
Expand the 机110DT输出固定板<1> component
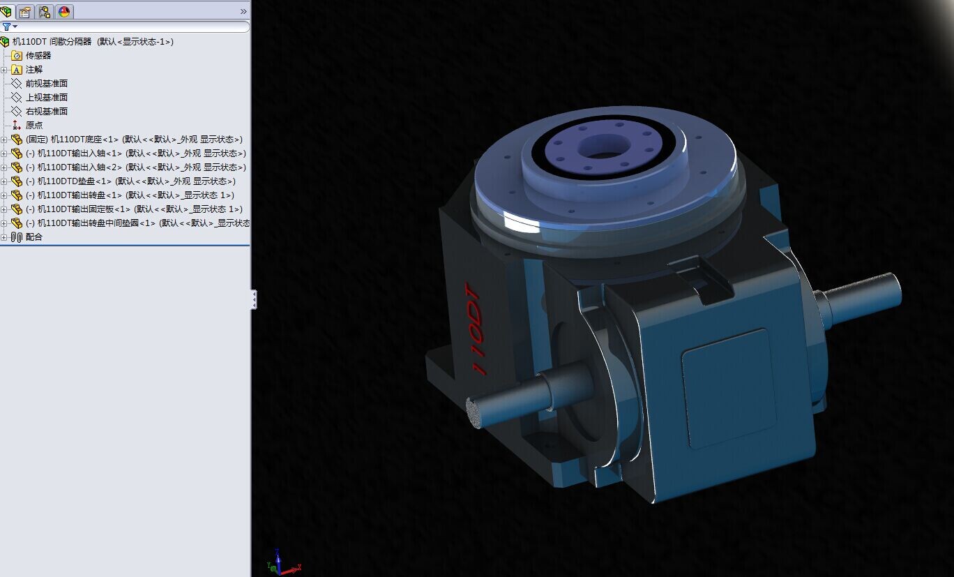tap(3, 209)
